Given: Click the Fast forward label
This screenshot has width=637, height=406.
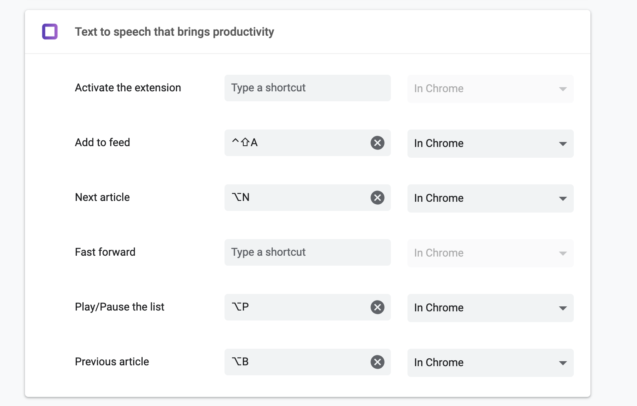Looking at the screenshot, I should click(105, 252).
